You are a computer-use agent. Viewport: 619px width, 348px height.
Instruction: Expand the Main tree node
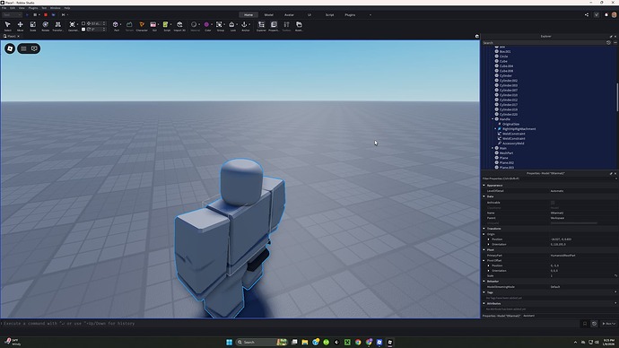tap(493, 148)
